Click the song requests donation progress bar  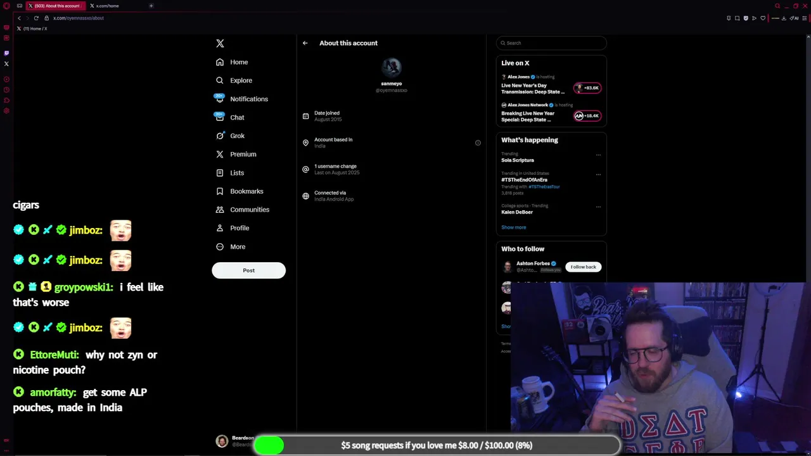[437, 445]
